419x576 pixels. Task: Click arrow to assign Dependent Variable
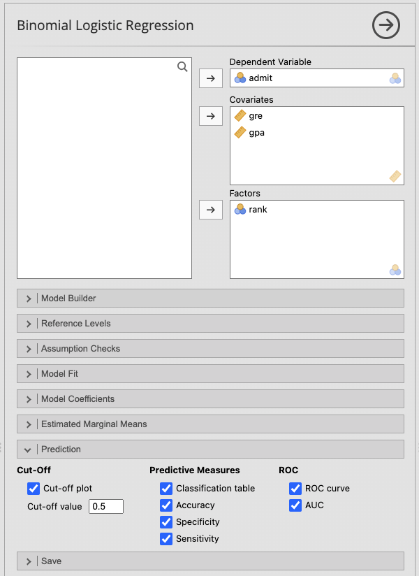[211, 78]
